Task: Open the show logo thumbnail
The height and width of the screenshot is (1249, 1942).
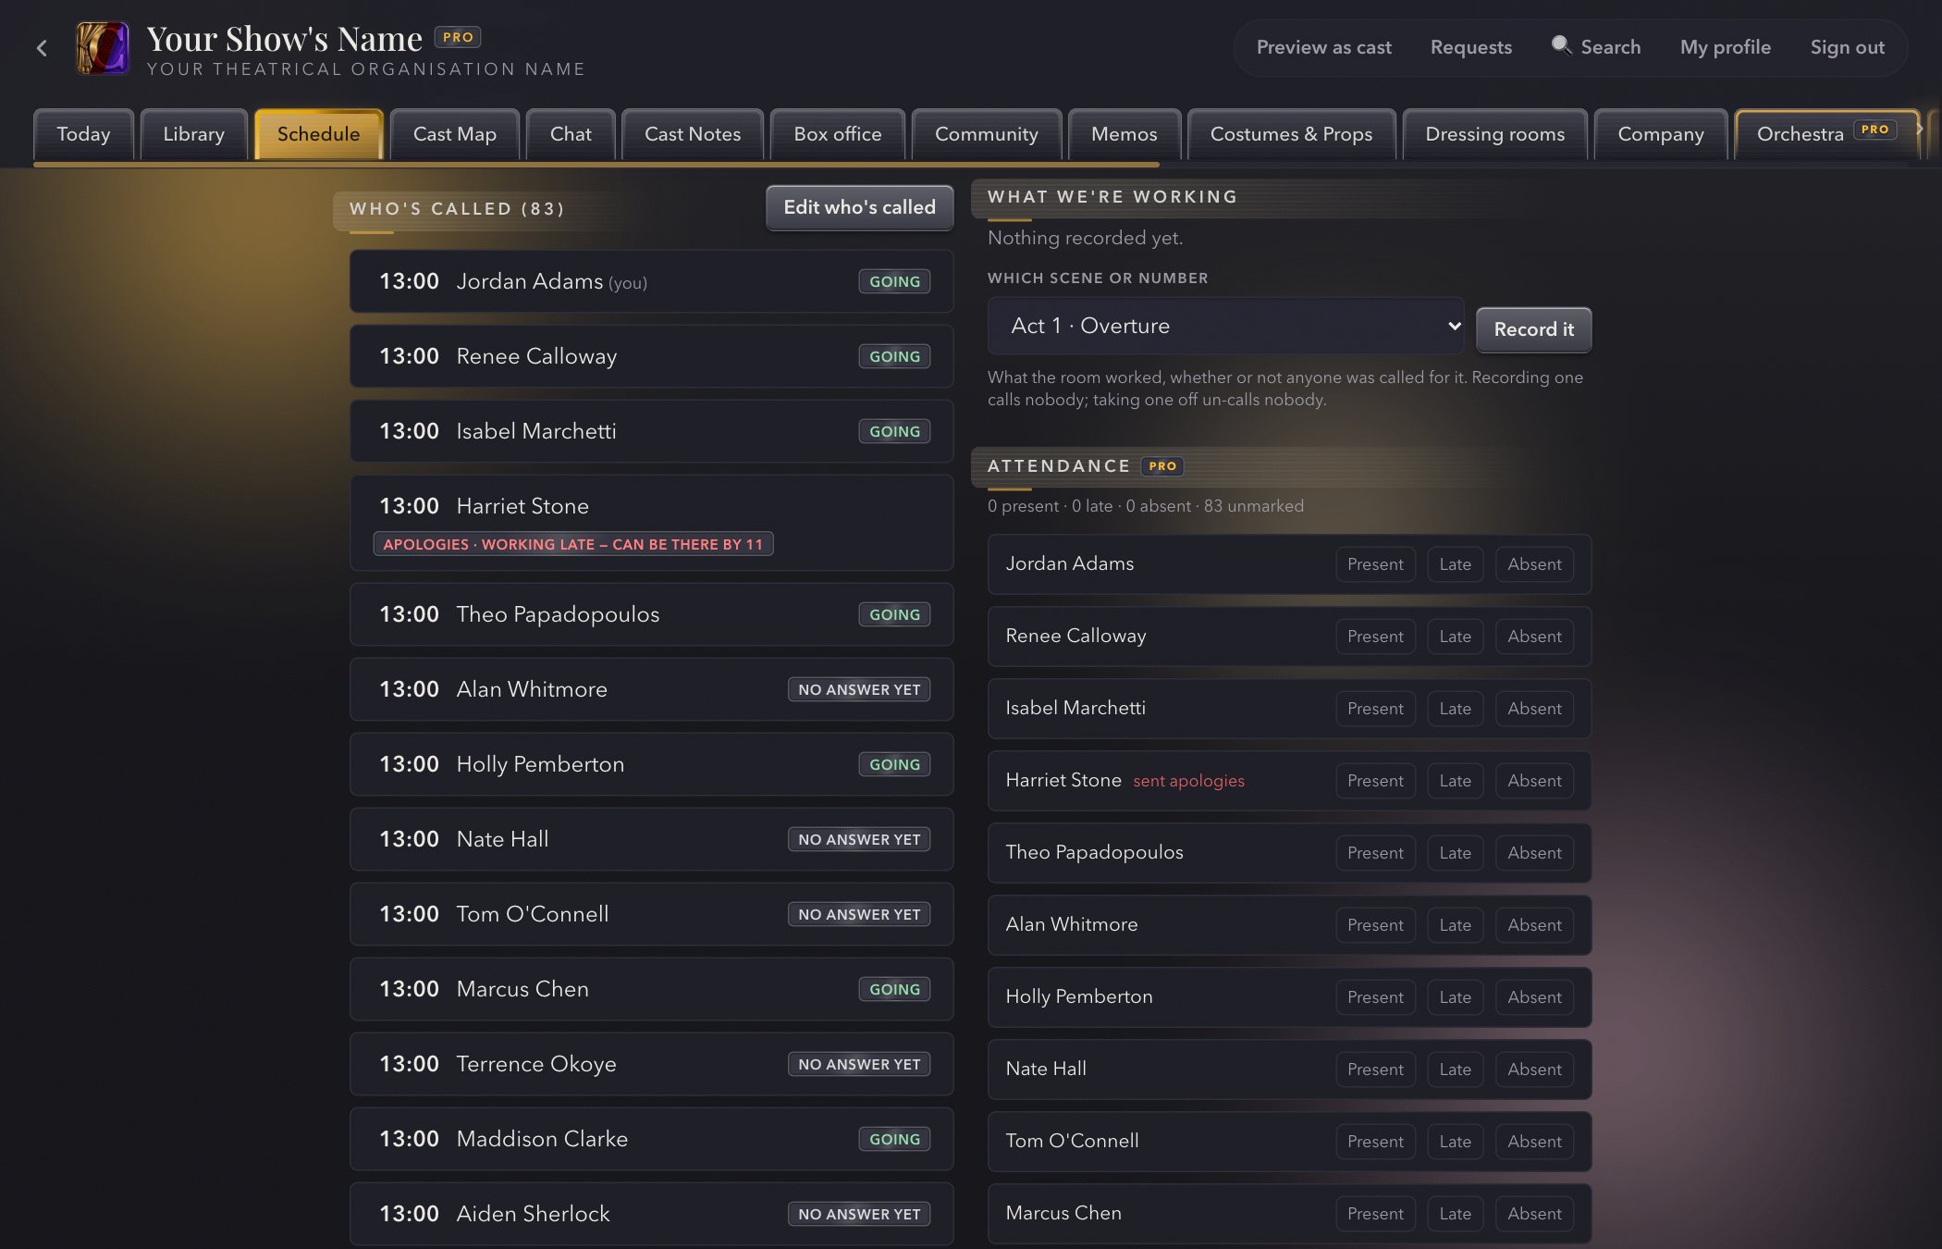Action: 103,48
